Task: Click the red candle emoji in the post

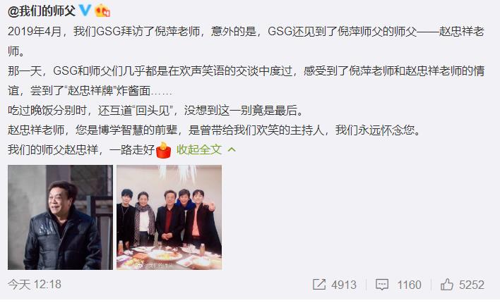Action: 164,150
